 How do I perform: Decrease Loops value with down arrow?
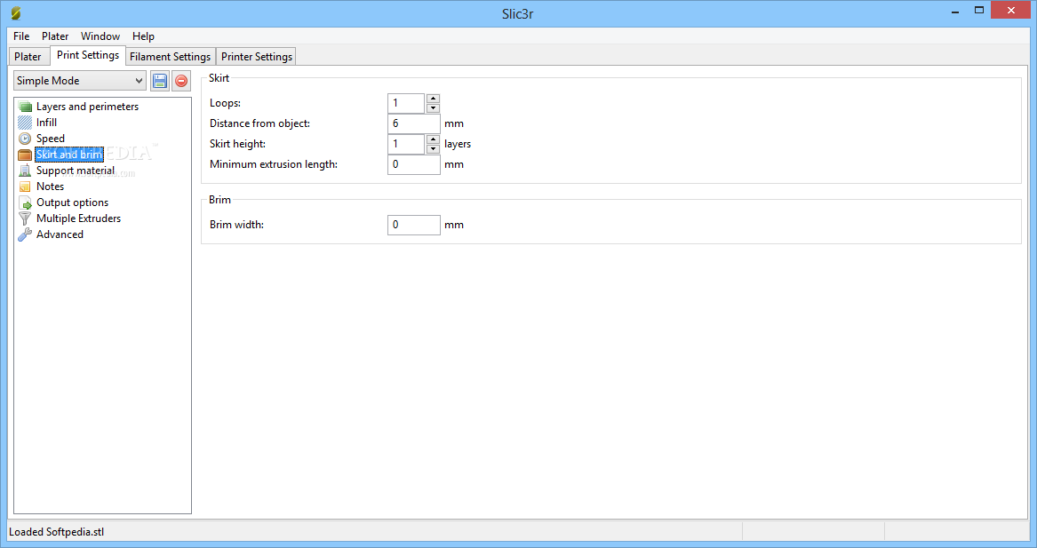pos(433,107)
